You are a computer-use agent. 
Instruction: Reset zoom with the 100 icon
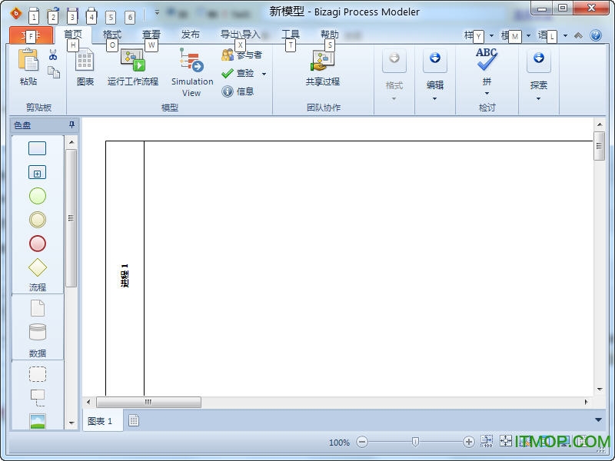pos(487,441)
